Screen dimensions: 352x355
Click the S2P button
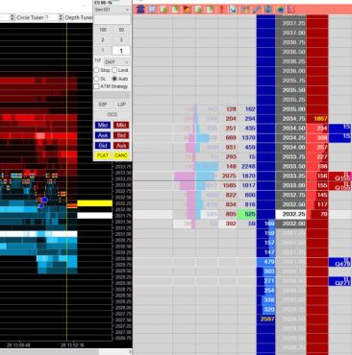(103, 105)
